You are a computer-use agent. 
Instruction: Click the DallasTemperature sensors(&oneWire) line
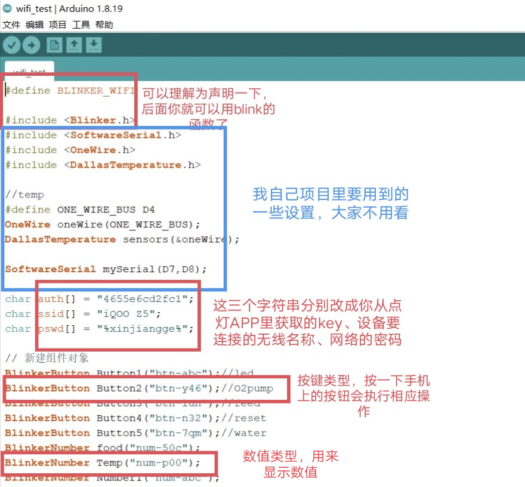pos(122,239)
